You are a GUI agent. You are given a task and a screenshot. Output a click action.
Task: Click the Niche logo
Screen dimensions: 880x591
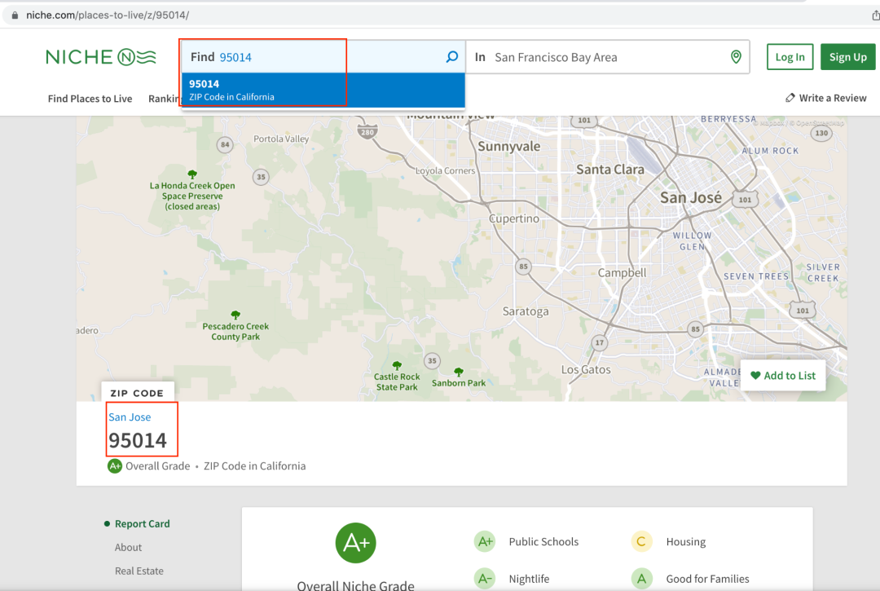coord(101,57)
